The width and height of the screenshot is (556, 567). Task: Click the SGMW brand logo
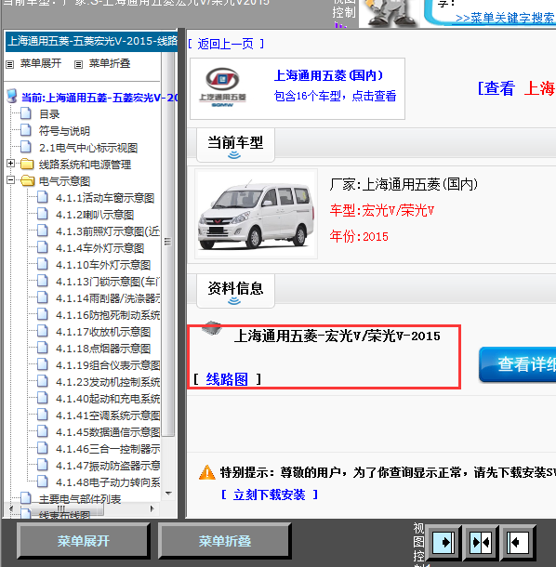(222, 87)
